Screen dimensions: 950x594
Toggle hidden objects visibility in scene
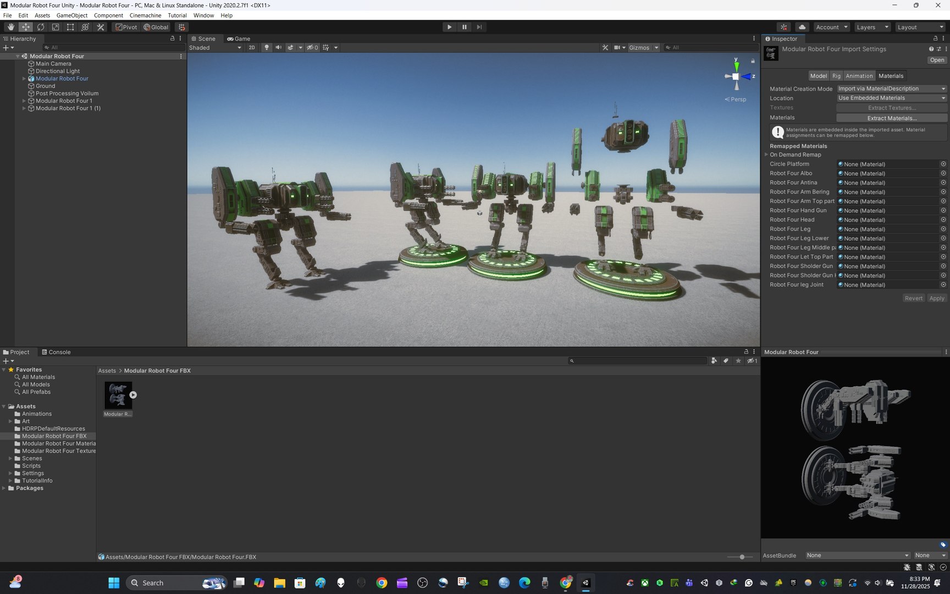click(x=312, y=47)
